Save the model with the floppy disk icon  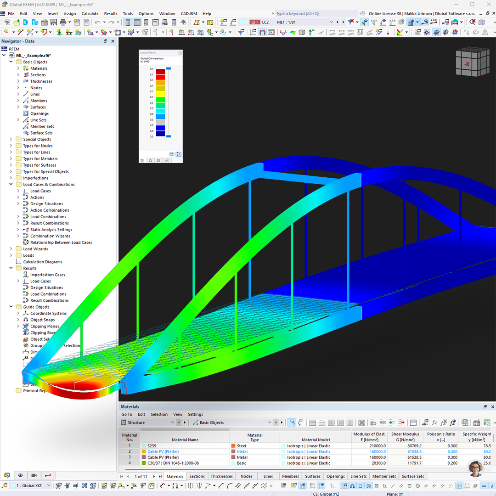point(53,22)
